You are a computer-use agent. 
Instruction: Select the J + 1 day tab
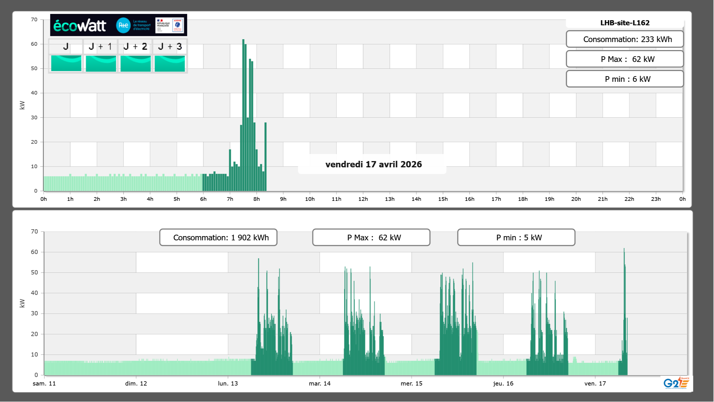click(100, 47)
